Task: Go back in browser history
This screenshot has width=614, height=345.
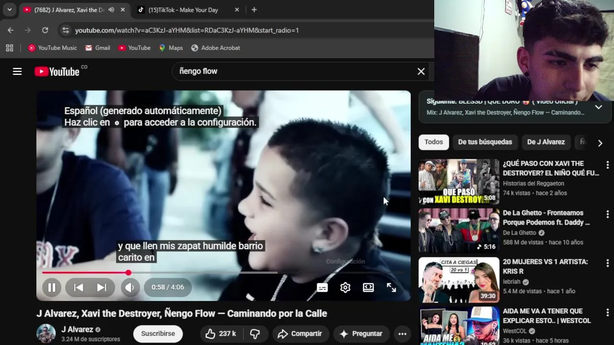Action: (11, 30)
